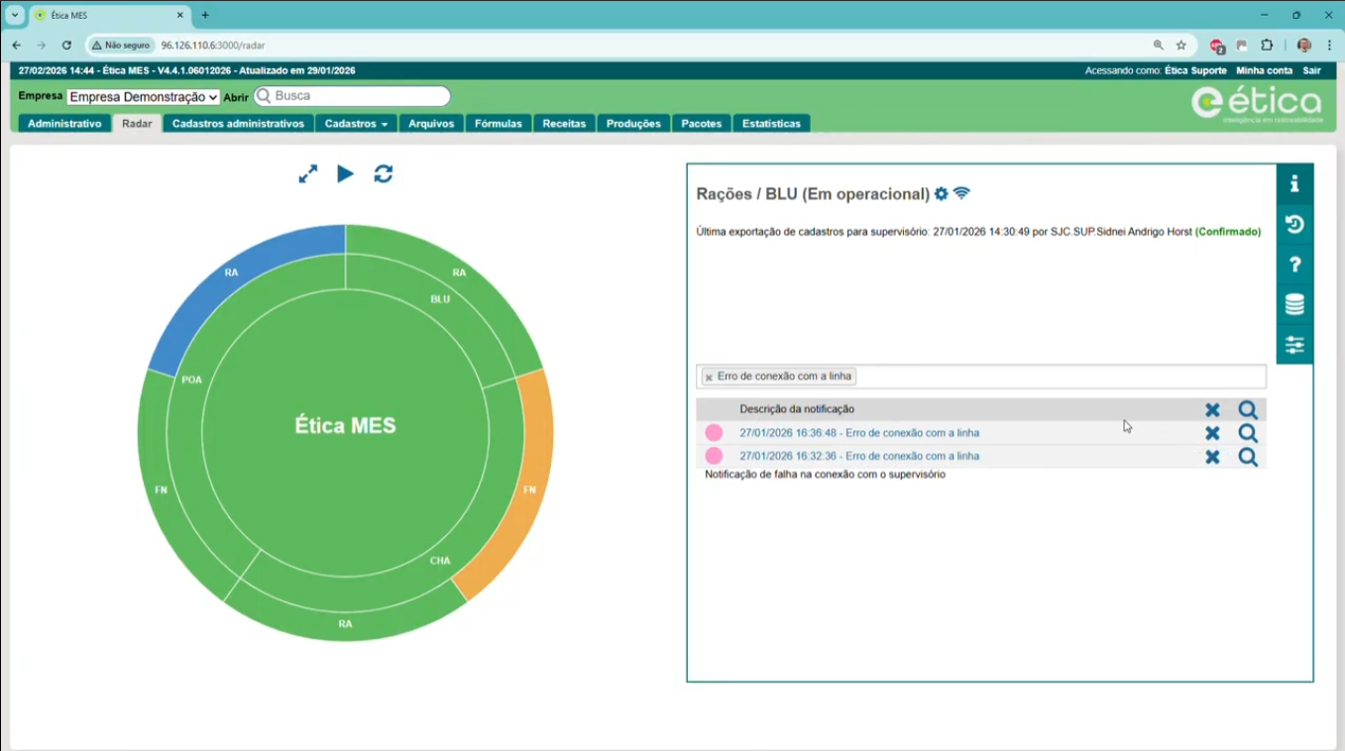The width and height of the screenshot is (1345, 751).
Task: Click the green FN segment on left
Action: pyautogui.click(x=162, y=490)
